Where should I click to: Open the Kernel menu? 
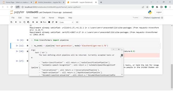(51, 18)
